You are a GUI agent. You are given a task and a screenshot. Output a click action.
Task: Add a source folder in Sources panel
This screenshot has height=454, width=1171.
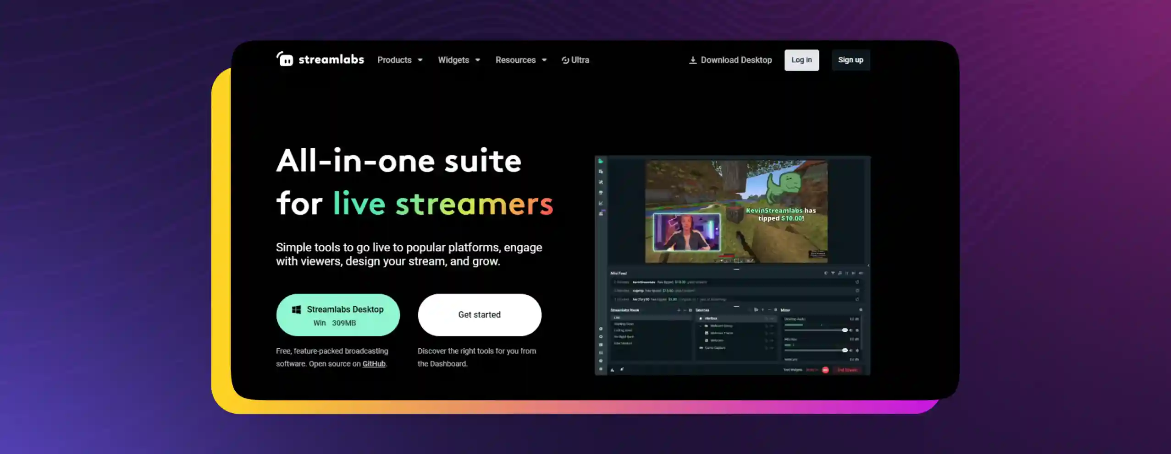(756, 310)
